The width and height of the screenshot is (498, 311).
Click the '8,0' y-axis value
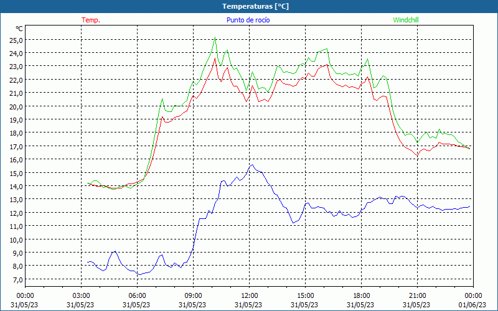pyautogui.click(x=18, y=266)
